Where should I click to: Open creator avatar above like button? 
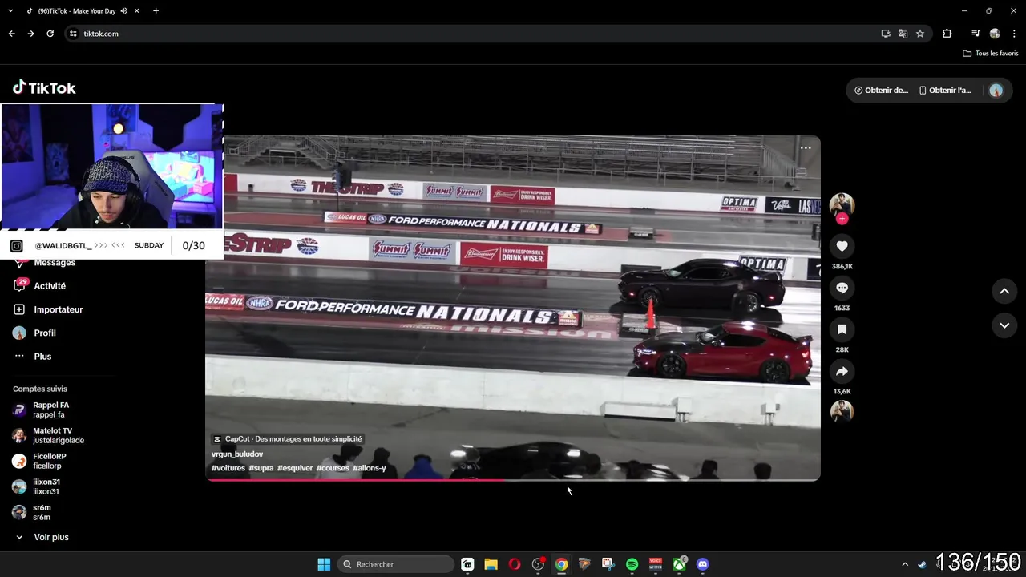point(842,204)
